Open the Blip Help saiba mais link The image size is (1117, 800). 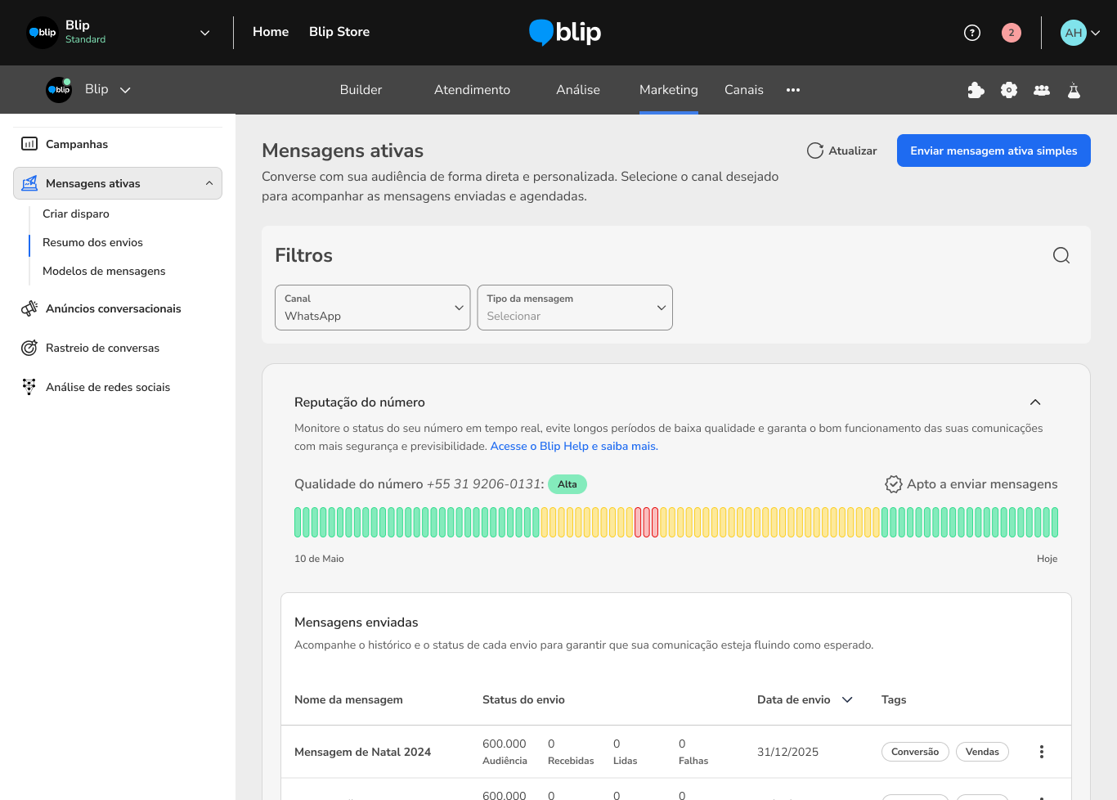(574, 447)
